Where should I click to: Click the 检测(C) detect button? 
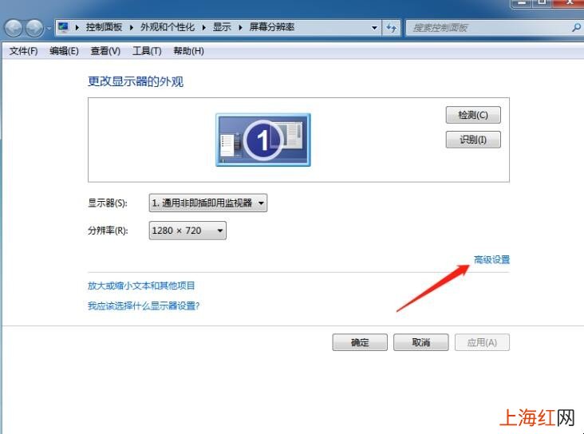click(x=473, y=115)
